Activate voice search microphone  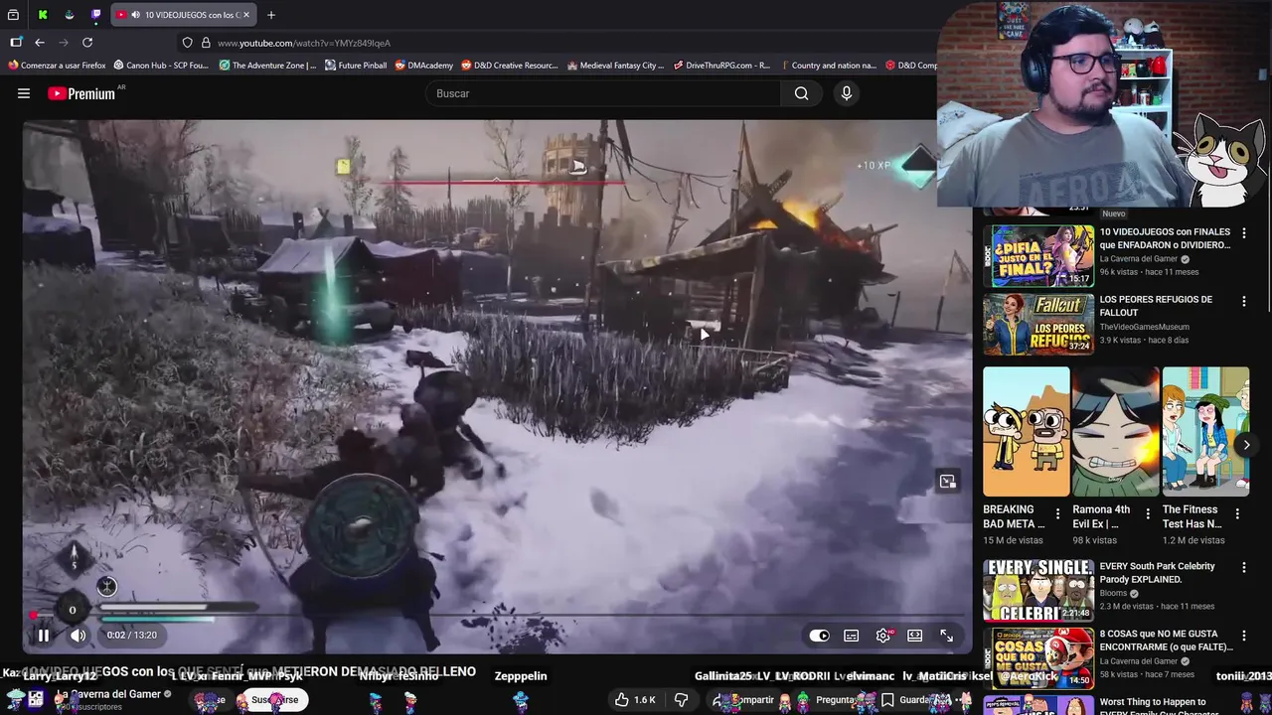847,93
